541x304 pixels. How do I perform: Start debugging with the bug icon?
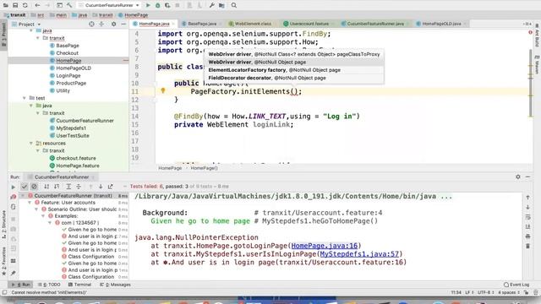(x=158, y=5)
